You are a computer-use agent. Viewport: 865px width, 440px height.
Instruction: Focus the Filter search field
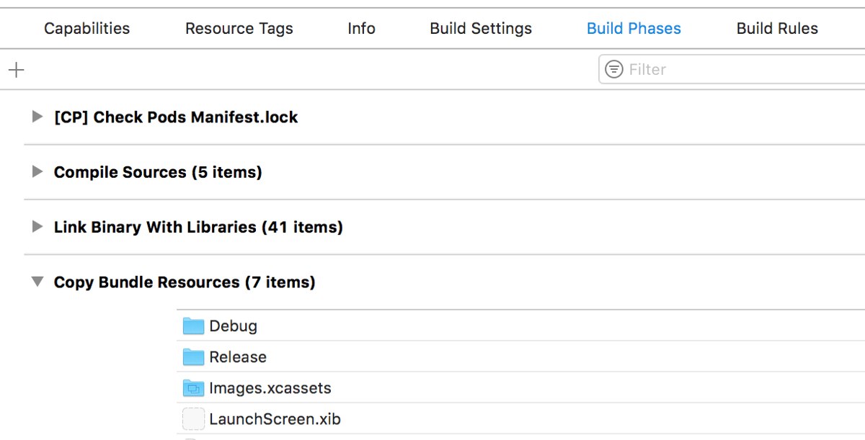coord(732,69)
